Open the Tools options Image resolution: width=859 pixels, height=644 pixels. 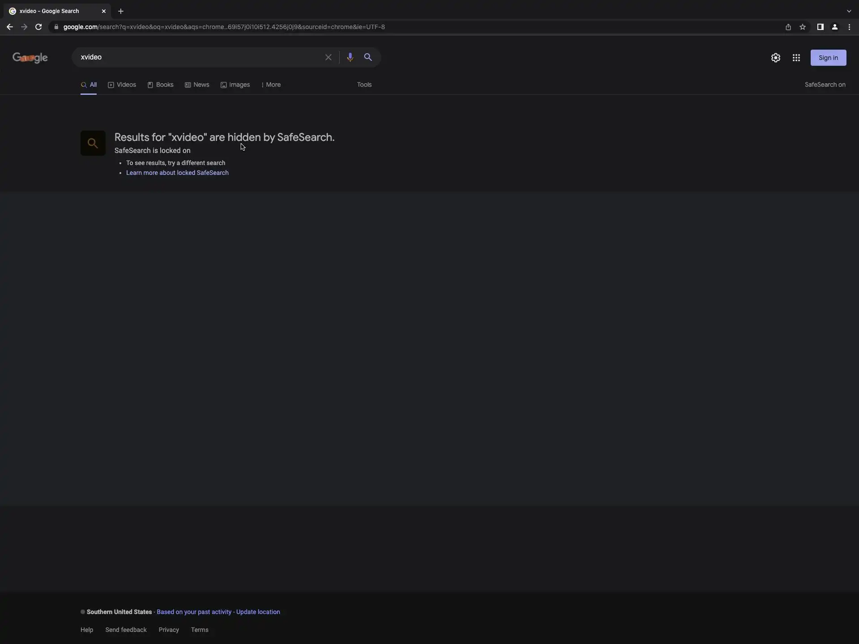coord(364,85)
